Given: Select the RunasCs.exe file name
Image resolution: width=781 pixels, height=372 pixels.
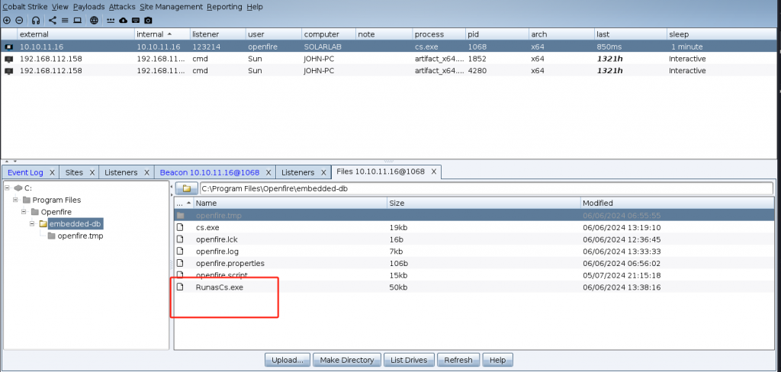Looking at the screenshot, I should pyautogui.click(x=220, y=287).
